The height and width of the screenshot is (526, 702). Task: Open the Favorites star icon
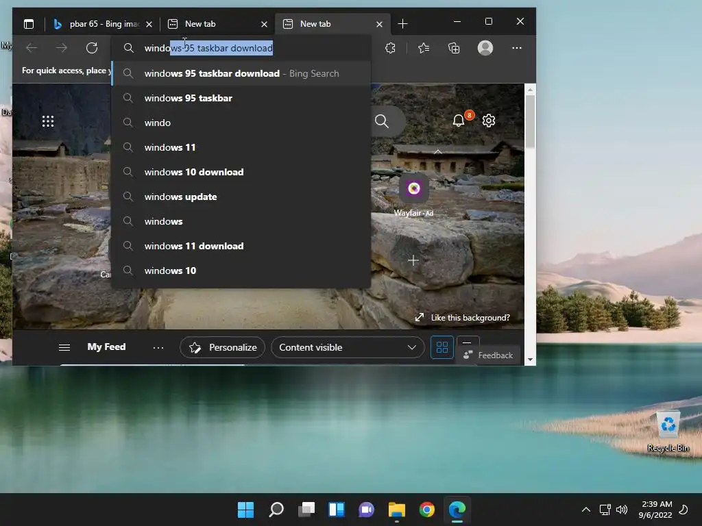424,48
